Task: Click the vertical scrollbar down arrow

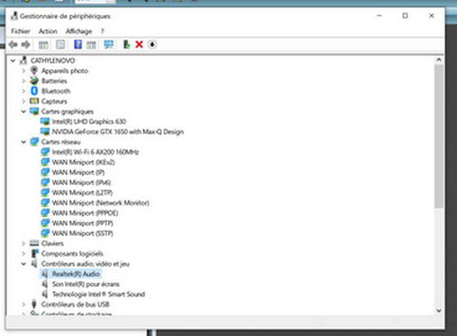Action: (439, 310)
